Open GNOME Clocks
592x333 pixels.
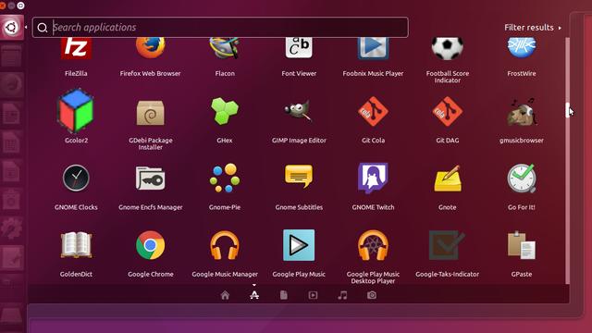click(x=76, y=178)
